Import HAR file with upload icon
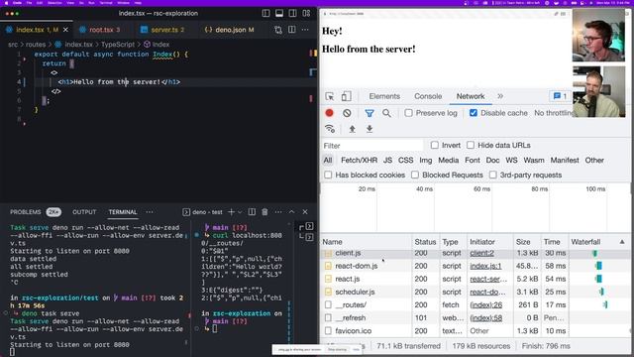 pos(353,129)
